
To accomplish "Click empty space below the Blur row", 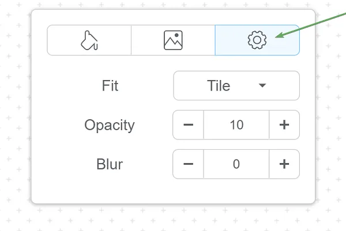I will pos(173,191).
